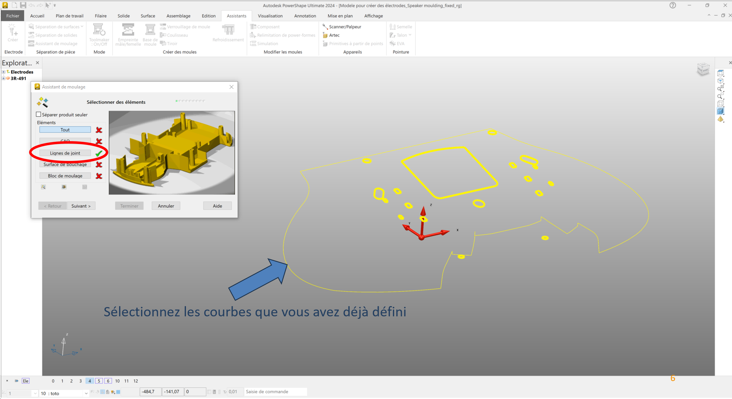This screenshot has height=399, width=732.
Task: Open the Fichier menu
Action: [x=13, y=16]
